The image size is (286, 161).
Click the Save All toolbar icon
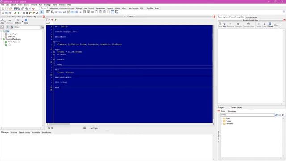coord(19,8)
